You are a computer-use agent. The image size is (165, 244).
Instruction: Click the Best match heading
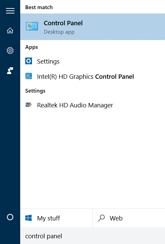tap(39, 7)
